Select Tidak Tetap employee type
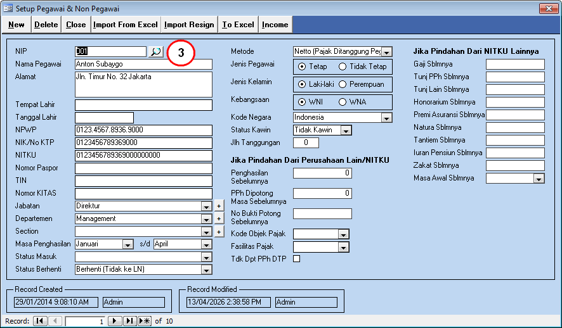 (343, 66)
